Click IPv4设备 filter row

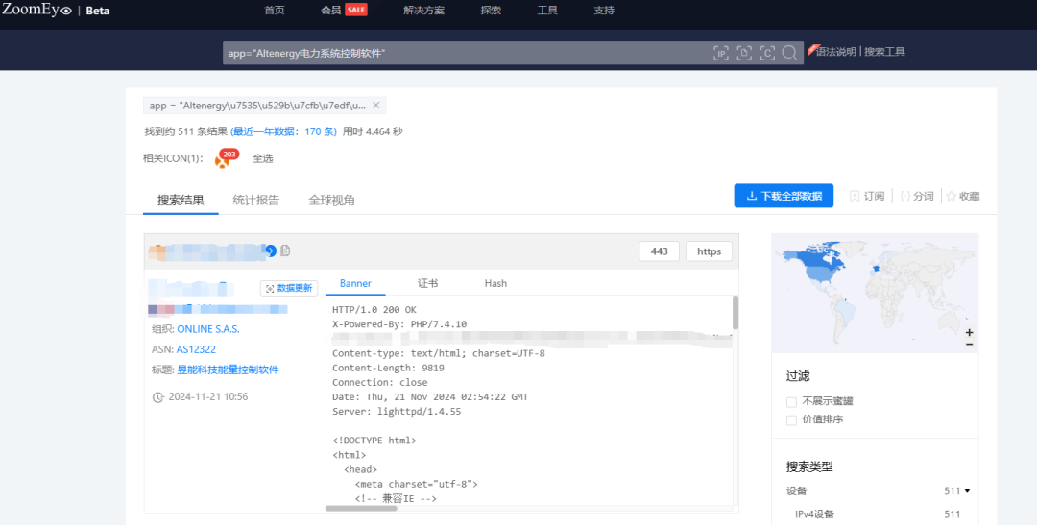[877, 513]
